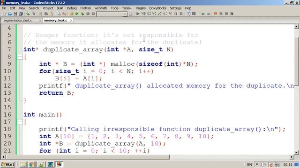The height and width of the screenshot is (168, 300).
Task: Click the Step into debug icon
Action: click(x=154, y=14)
